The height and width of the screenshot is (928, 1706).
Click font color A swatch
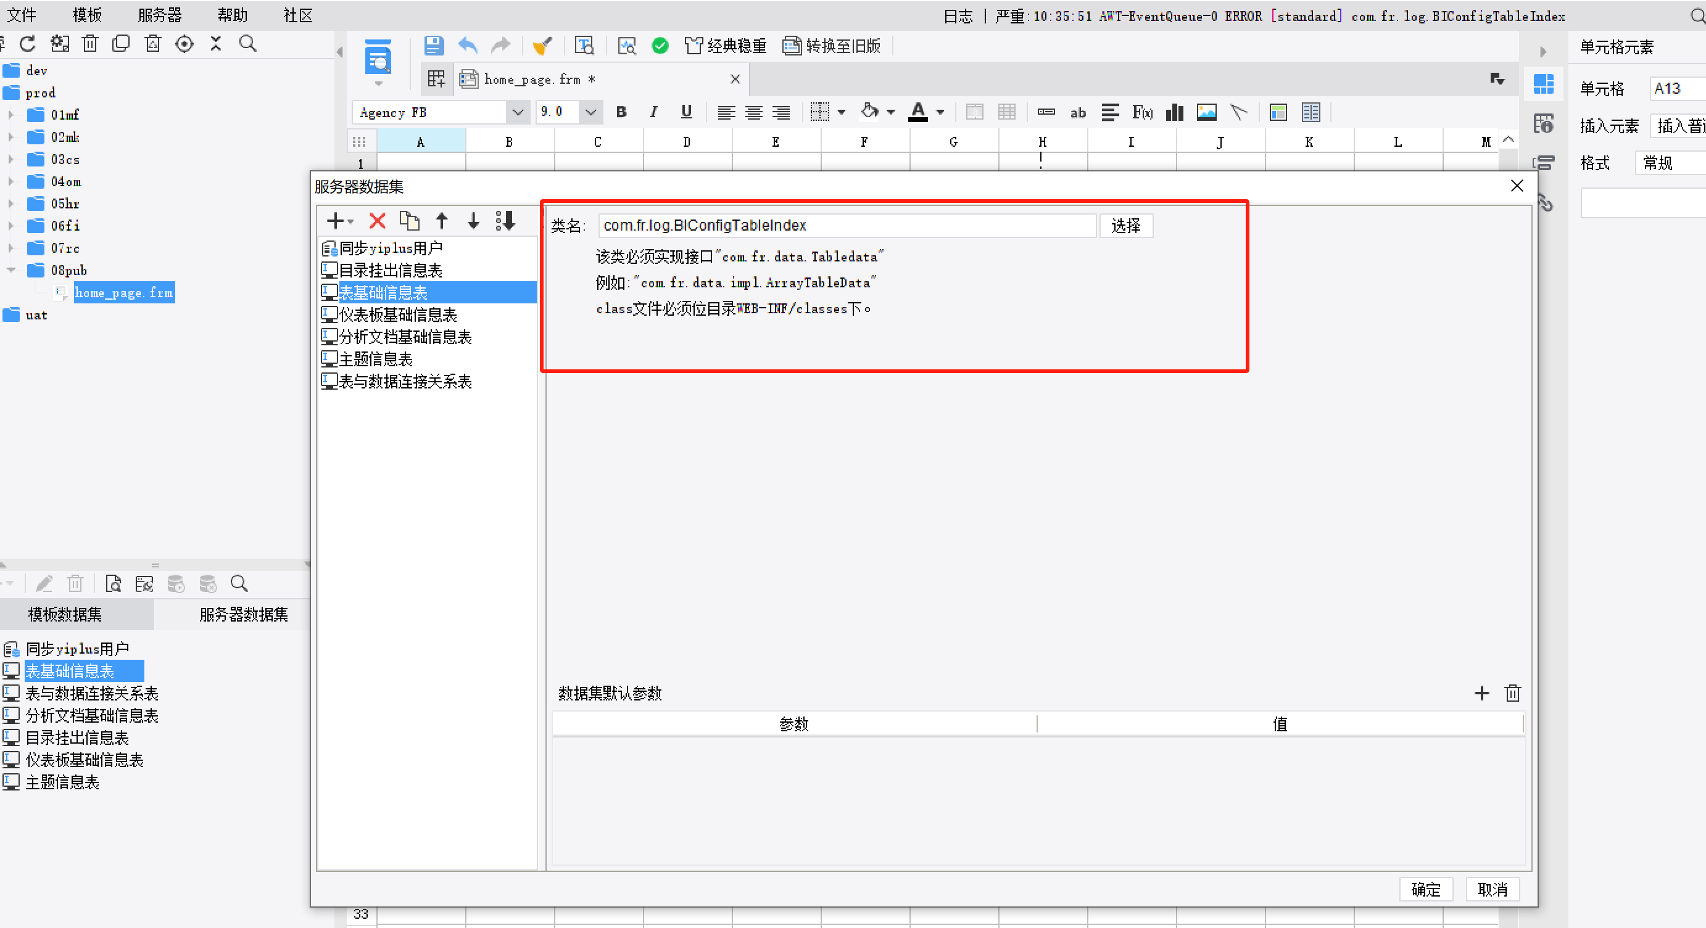click(x=917, y=112)
